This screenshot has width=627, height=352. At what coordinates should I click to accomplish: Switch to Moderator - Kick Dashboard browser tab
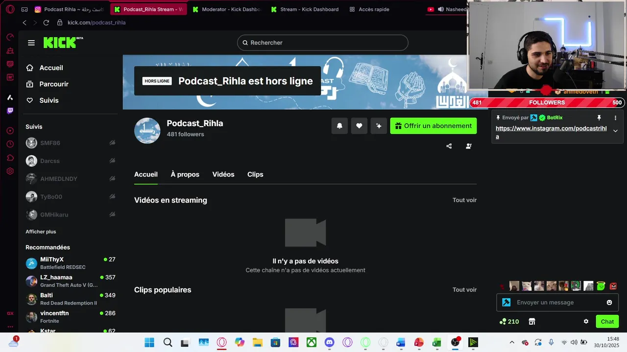[226, 9]
